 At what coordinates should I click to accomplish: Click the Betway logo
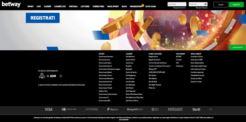tap(11, 4)
